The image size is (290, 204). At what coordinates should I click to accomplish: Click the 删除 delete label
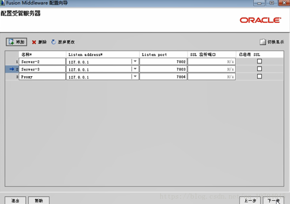click(42, 42)
